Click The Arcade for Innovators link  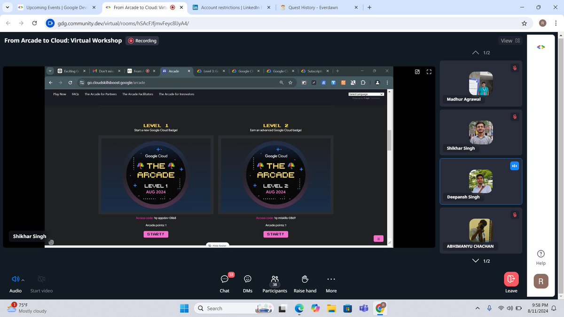176,94
